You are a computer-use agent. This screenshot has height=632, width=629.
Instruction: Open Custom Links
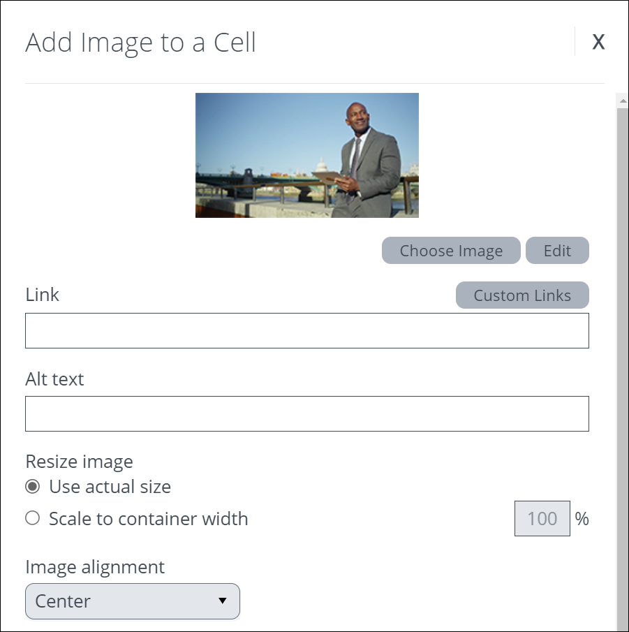coord(521,295)
